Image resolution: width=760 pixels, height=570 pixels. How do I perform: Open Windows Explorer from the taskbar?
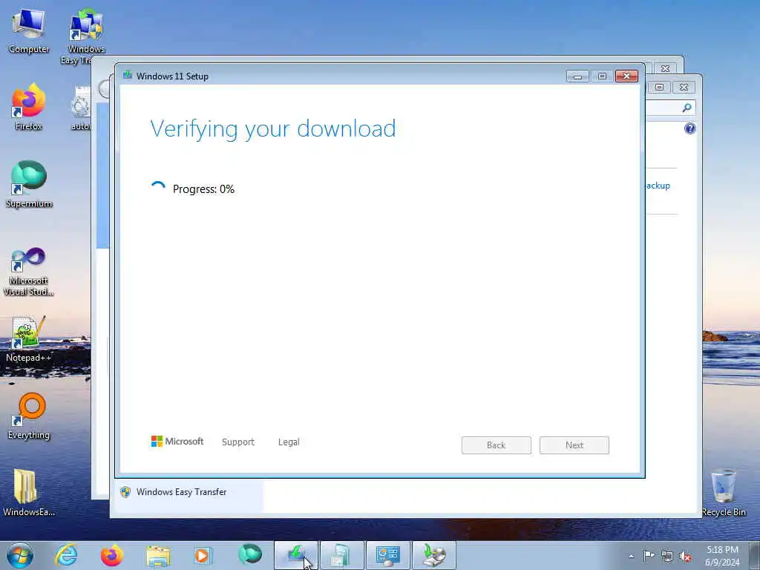(158, 556)
